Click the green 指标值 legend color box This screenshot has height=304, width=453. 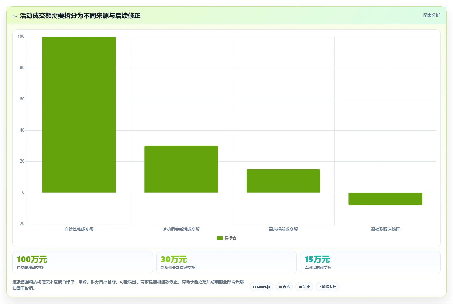click(x=220, y=238)
